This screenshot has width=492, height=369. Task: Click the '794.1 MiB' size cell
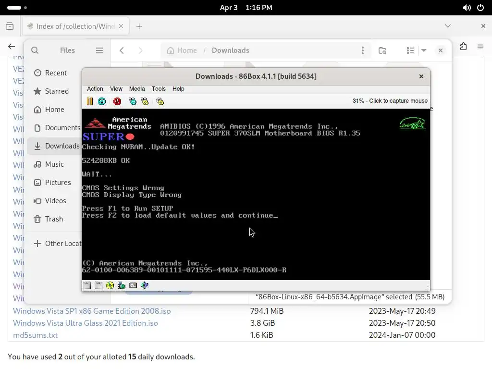click(267, 311)
